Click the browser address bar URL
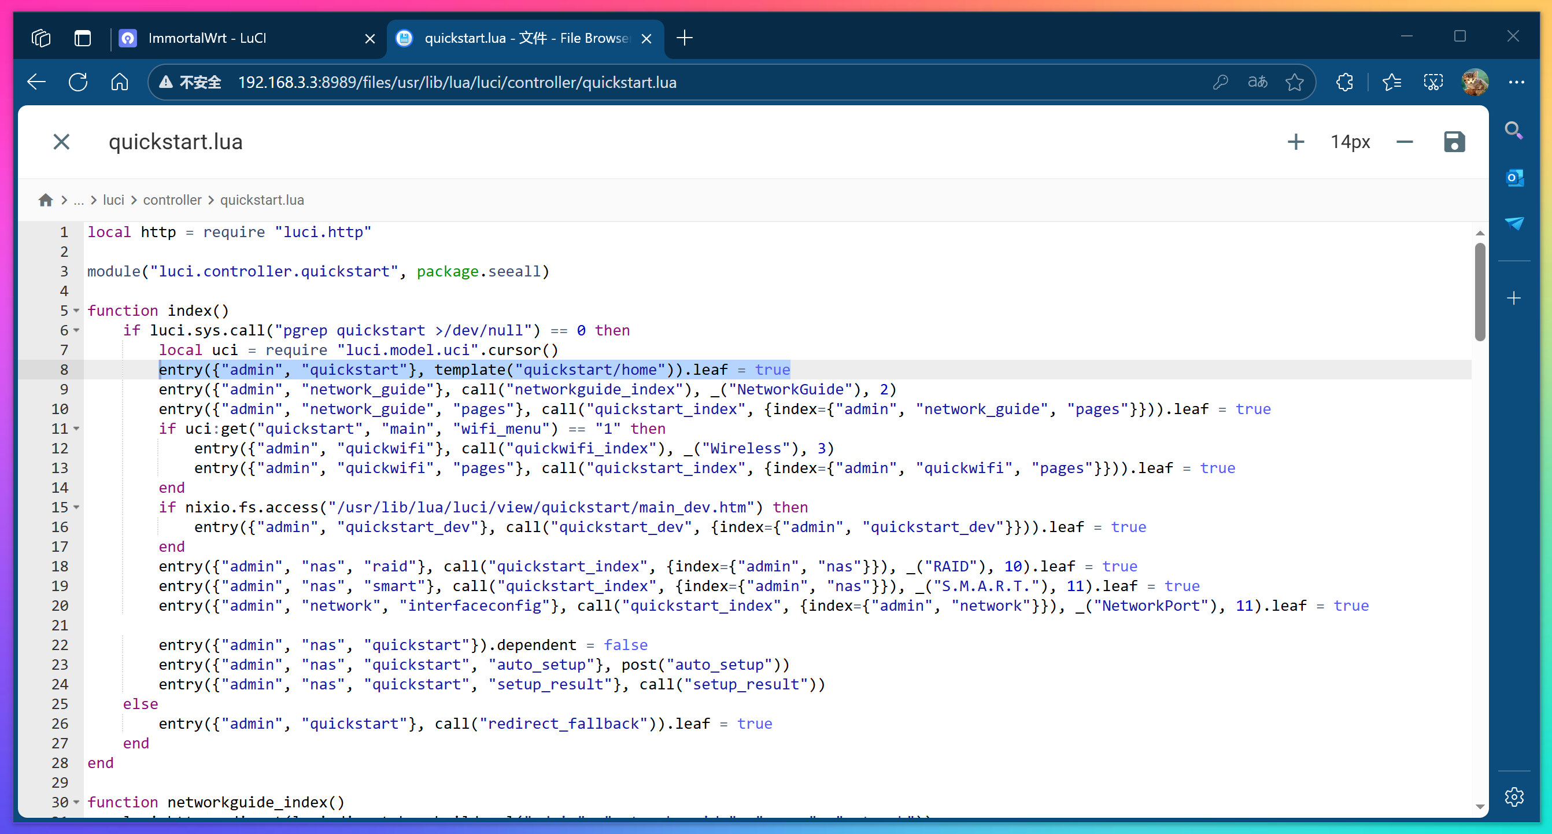This screenshot has height=834, width=1552. (x=457, y=82)
